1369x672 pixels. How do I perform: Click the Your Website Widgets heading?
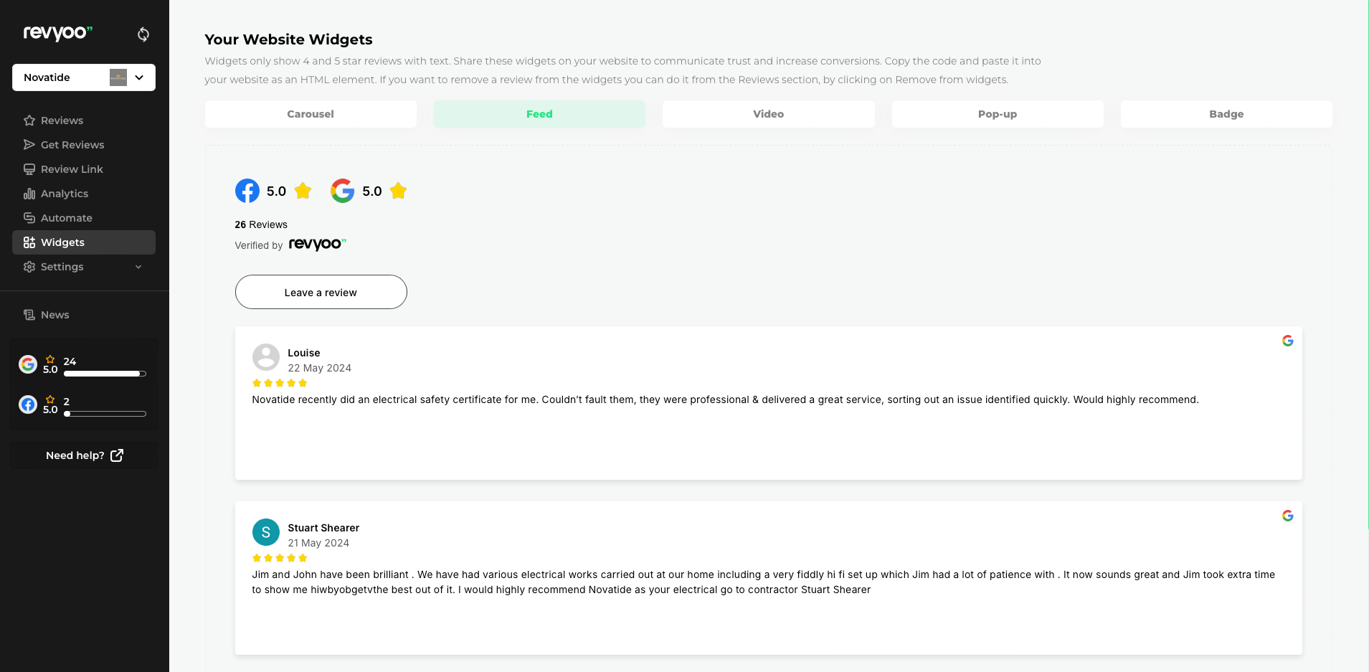coord(288,39)
